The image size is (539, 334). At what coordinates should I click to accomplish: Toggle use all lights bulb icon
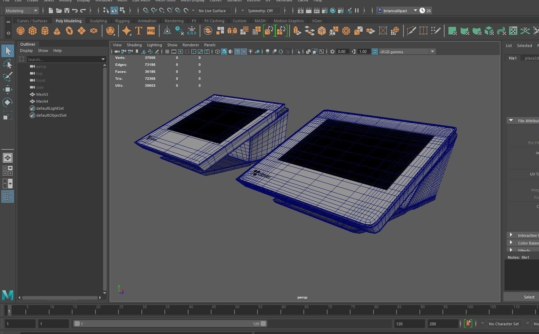pos(251,52)
